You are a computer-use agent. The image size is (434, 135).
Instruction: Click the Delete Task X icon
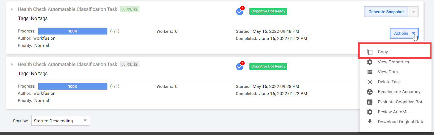pyautogui.click(x=370, y=82)
